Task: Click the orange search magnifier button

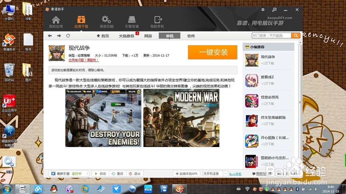Action: 296,36
